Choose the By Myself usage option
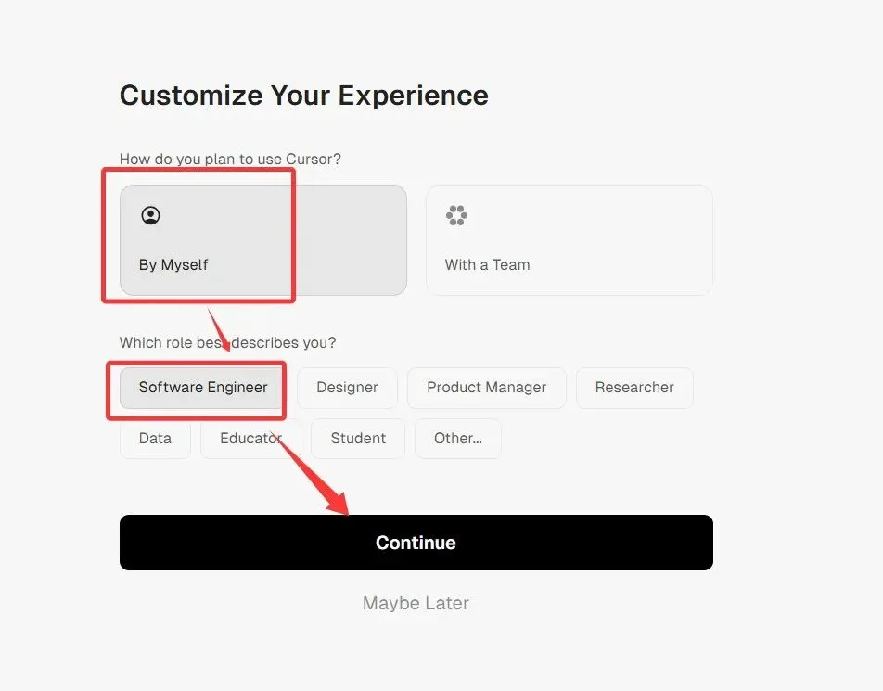The width and height of the screenshot is (883, 691). coord(262,239)
